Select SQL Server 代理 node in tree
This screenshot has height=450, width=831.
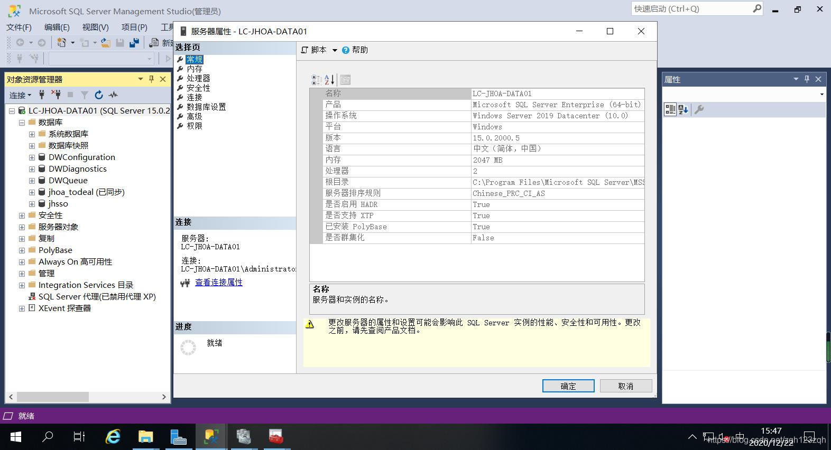coord(97,297)
